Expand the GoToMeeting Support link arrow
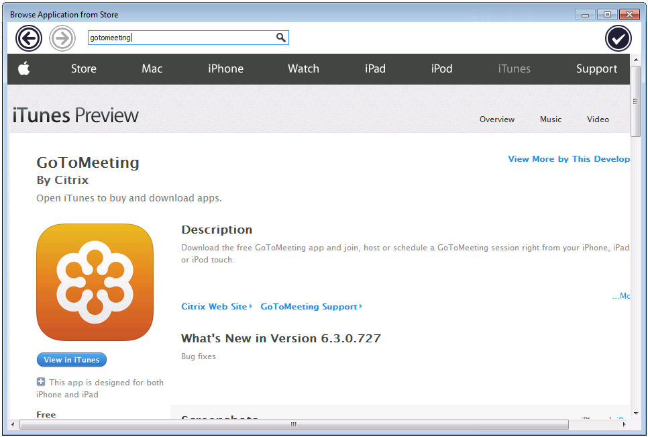The image size is (648, 437). (360, 306)
